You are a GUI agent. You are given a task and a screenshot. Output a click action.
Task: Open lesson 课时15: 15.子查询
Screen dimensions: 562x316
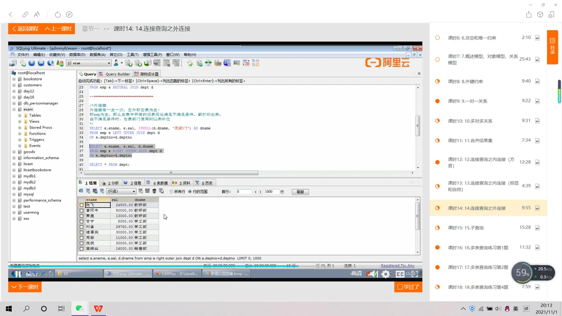[x=466, y=228]
